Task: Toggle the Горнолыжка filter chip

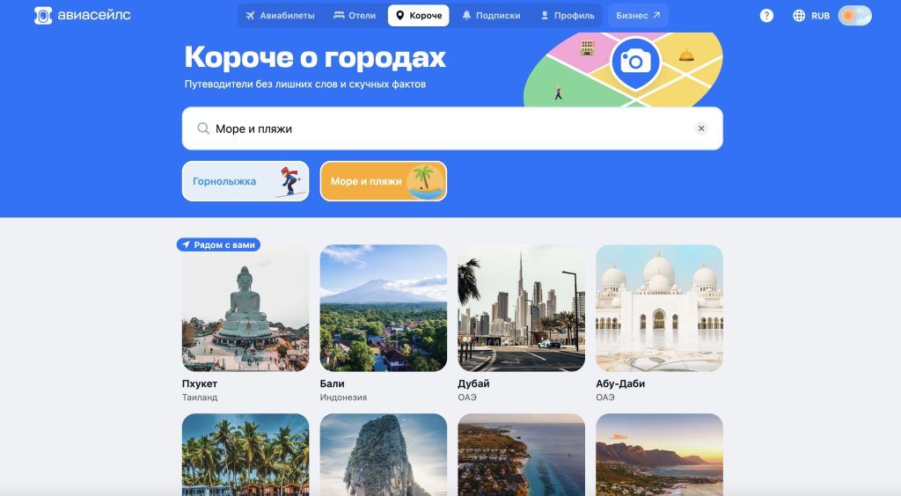Action: [245, 181]
